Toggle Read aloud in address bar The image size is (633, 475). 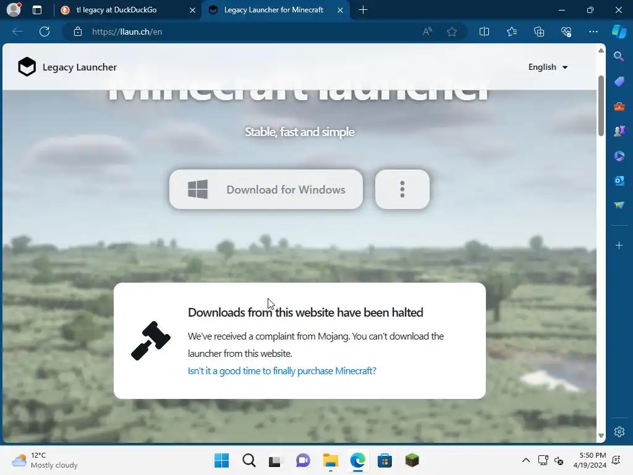pos(427,32)
